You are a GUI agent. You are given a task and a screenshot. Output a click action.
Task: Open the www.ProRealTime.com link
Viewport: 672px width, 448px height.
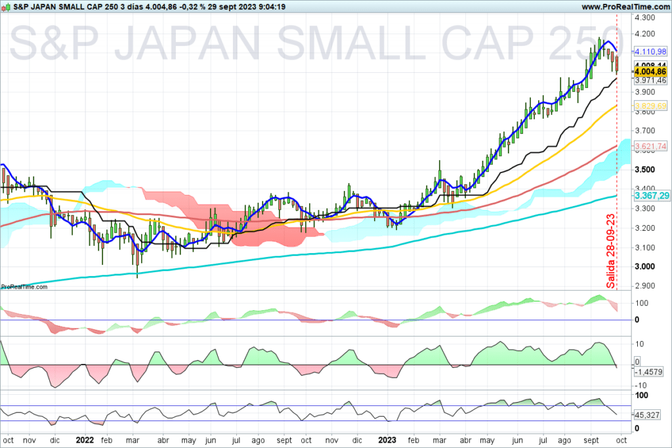coord(625,7)
